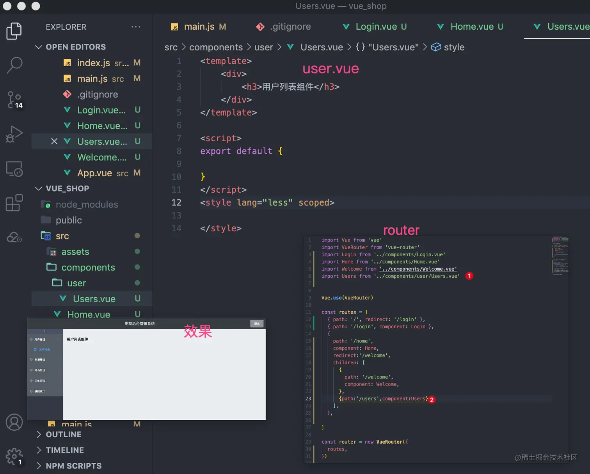
Task: Click the router code minimap
Action: tap(560, 255)
